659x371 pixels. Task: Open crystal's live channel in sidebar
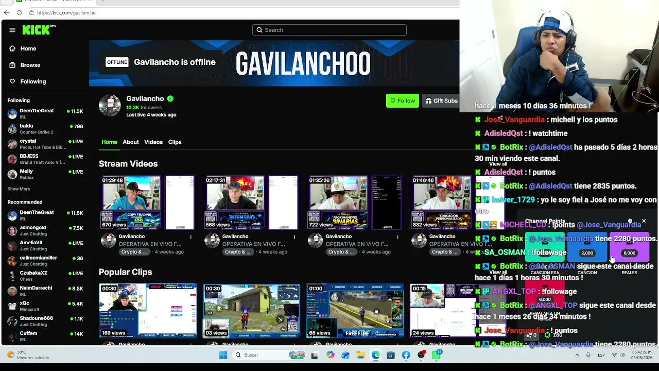point(45,144)
